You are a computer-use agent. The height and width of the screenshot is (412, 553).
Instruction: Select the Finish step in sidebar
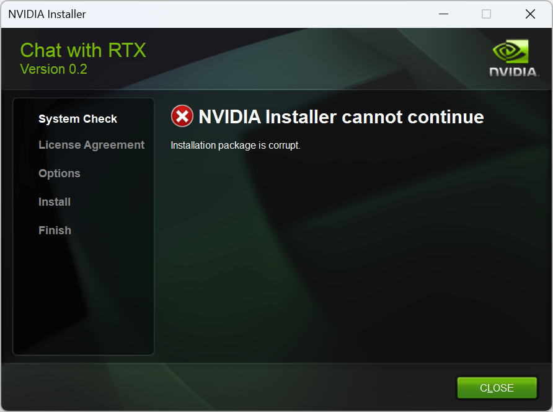[x=55, y=230]
